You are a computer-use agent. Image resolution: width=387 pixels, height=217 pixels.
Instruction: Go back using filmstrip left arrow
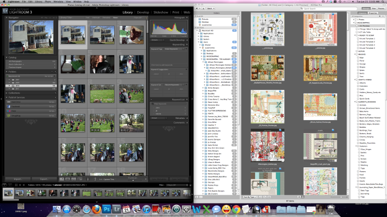(x=20, y=185)
